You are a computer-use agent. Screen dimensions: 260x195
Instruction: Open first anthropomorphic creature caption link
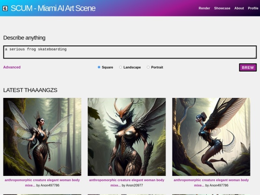pyautogui.click(x=42, y=182)
